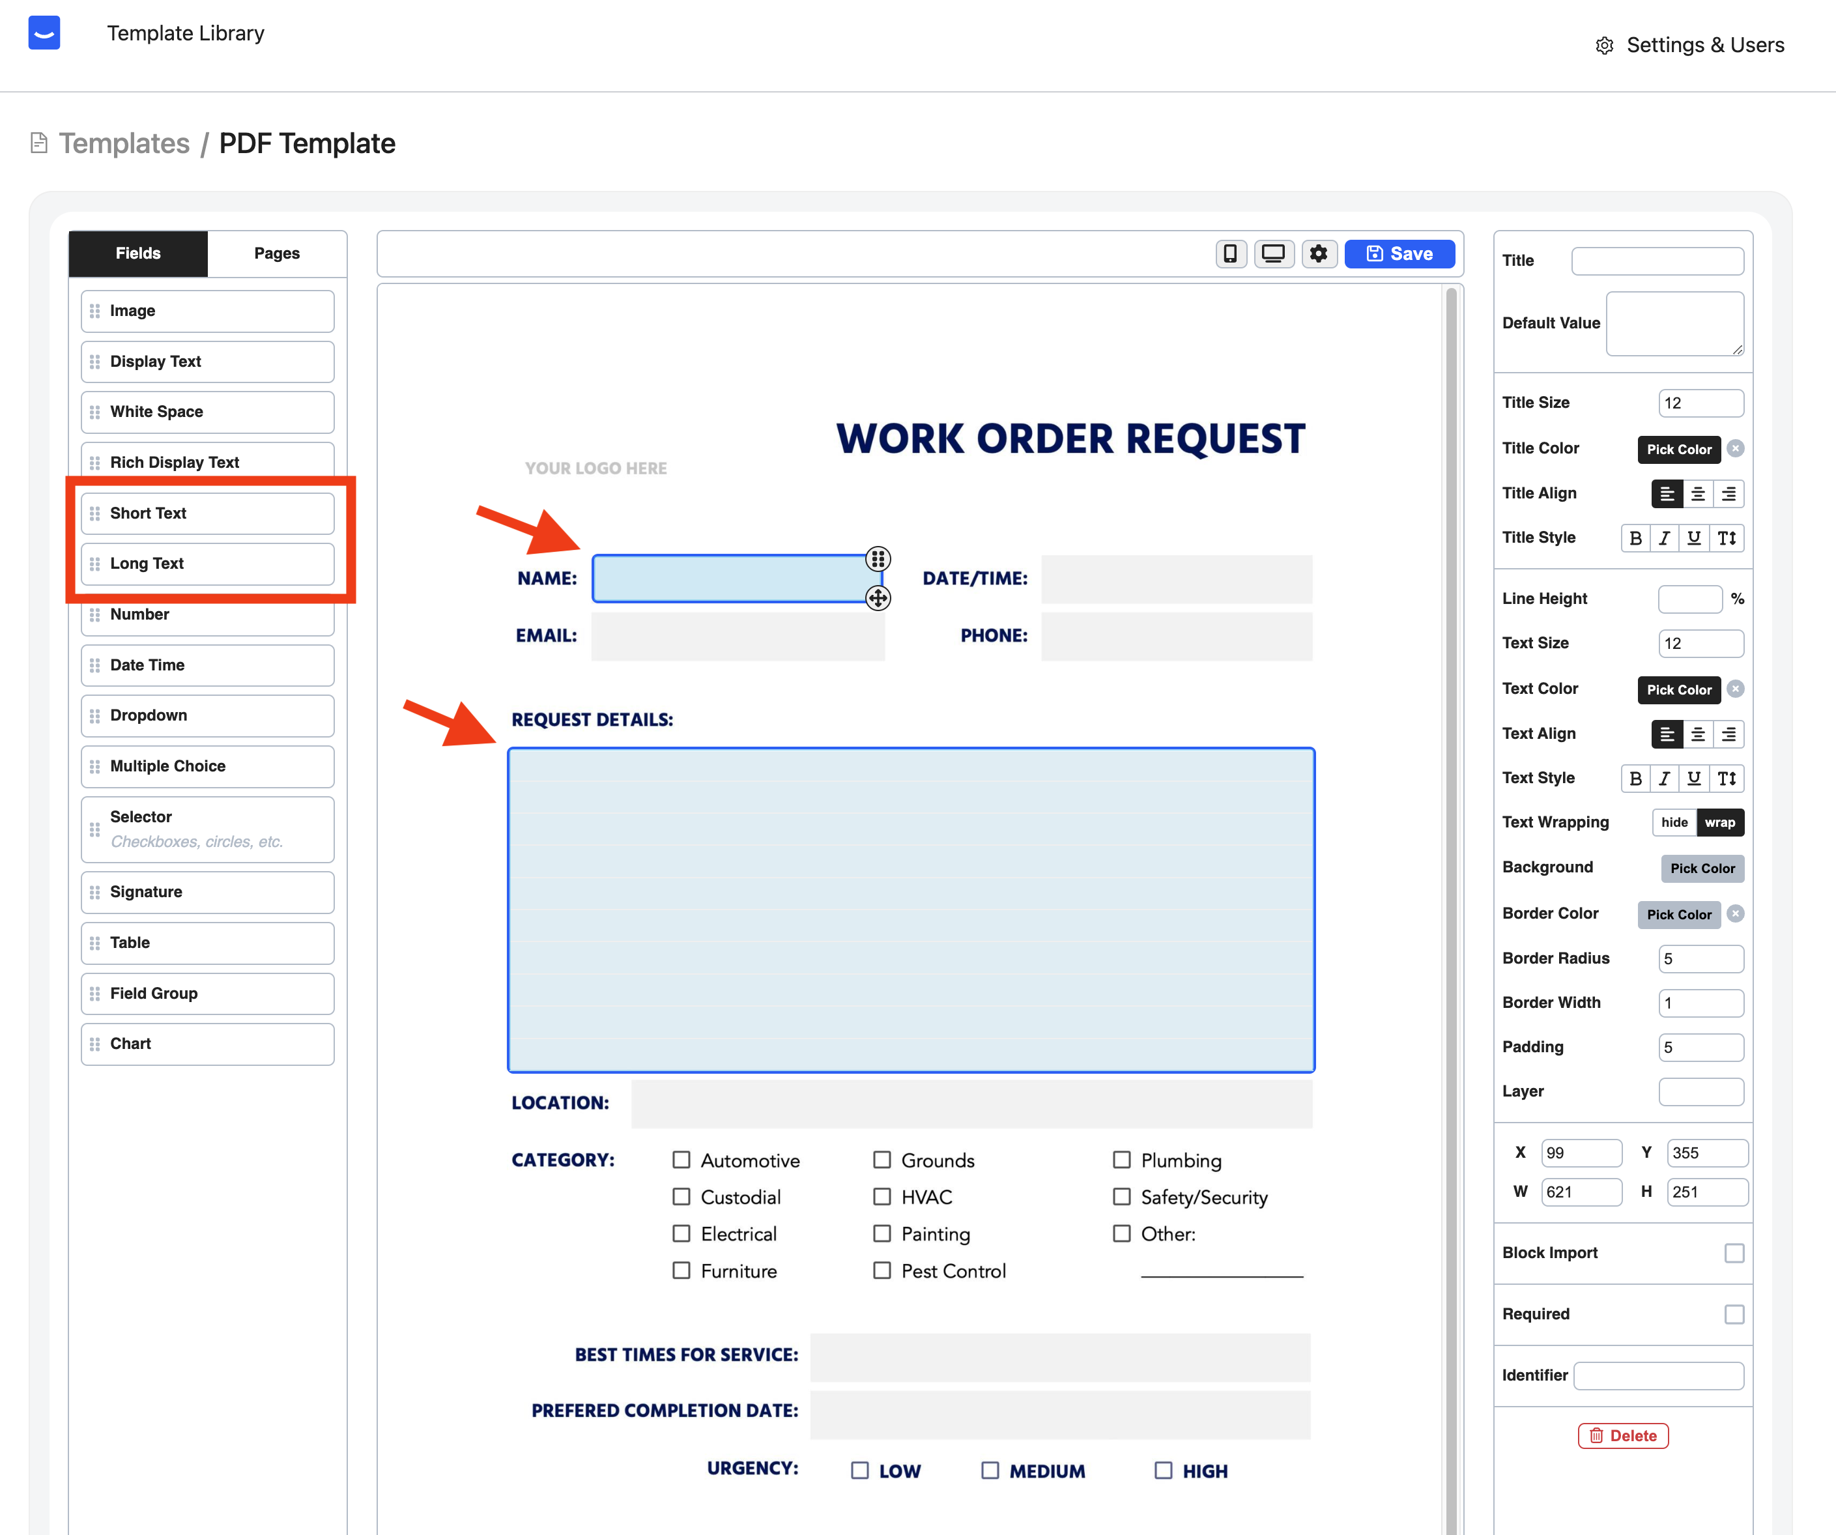Delete the selected field
Viewport: 1836px width, 1535px height.
tap(1623, 1436)
